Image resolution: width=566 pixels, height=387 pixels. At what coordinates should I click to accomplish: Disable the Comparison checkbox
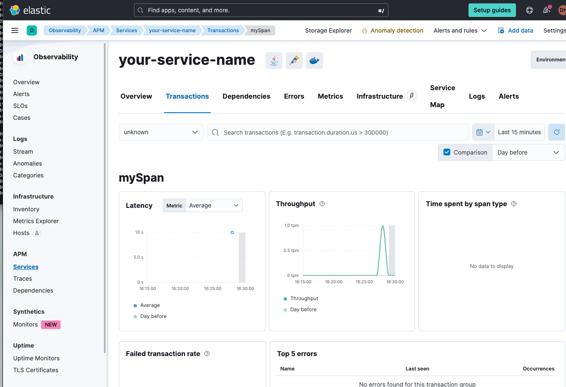[x=447, y=152]
